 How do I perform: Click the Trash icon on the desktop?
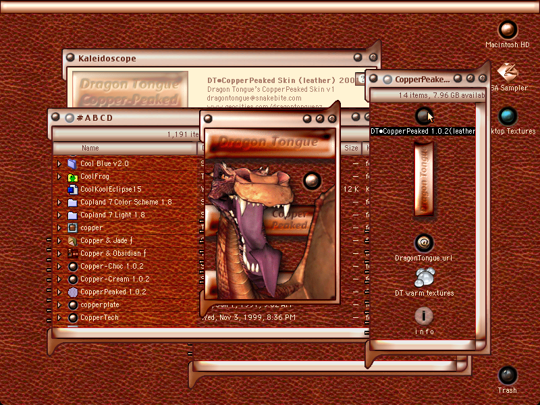508,375
